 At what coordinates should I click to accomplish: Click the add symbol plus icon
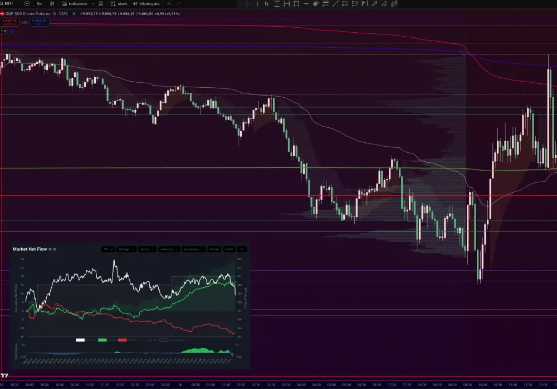point(26,3)
